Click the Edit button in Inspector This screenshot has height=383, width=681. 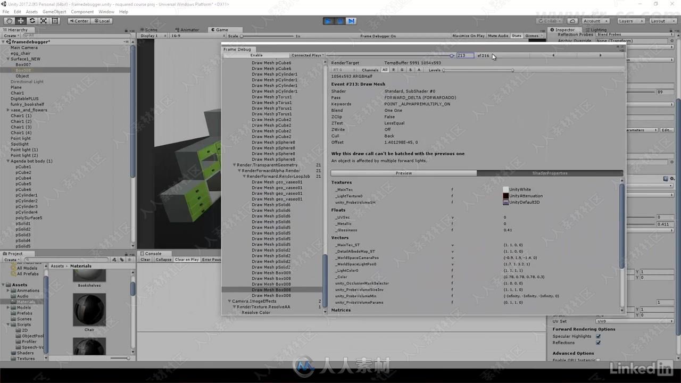[x=667, y=130]
